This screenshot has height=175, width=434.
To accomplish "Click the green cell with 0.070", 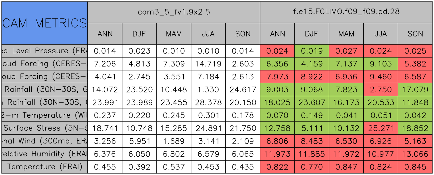I will (x=277, y=115).
